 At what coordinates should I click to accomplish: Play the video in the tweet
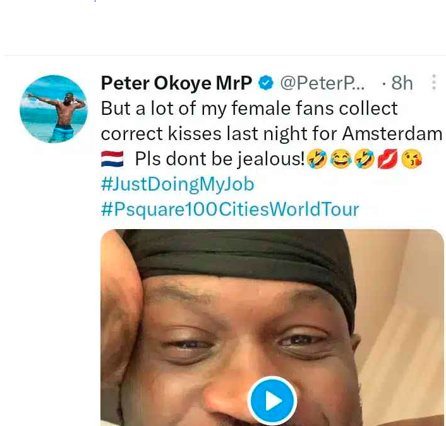[272, 400]
